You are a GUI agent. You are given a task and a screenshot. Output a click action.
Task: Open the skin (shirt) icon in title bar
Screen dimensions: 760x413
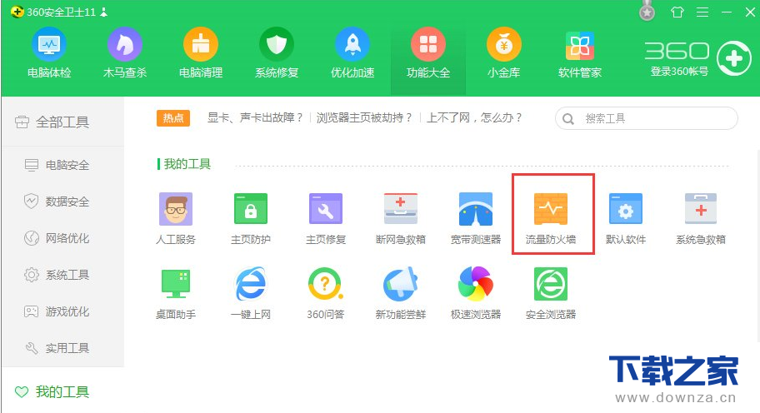tap(677, 12)
